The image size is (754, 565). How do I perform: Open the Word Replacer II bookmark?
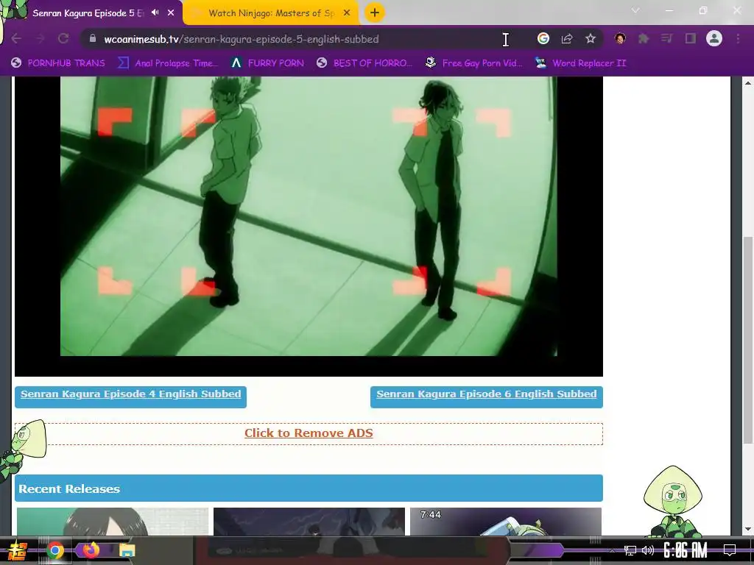click(x=581, y=63)
